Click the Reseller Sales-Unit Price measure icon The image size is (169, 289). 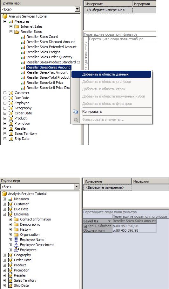coord(23,83)
